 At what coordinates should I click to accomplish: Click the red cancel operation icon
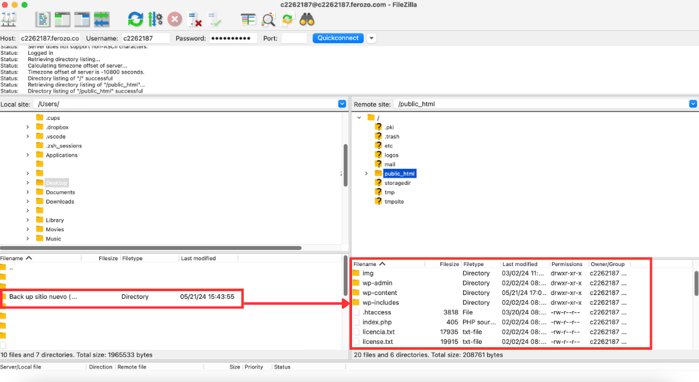tap(175, 19)
